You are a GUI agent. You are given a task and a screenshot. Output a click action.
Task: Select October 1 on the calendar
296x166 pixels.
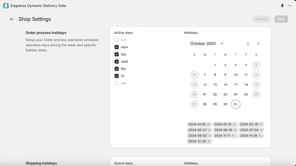point(215,65)
